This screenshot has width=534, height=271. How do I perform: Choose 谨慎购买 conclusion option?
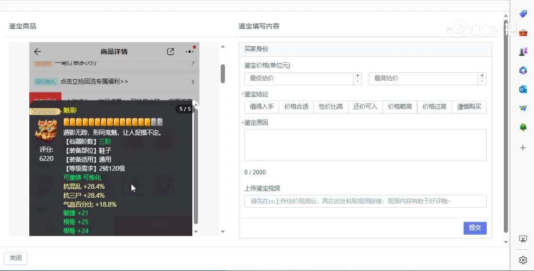[469, 107]
